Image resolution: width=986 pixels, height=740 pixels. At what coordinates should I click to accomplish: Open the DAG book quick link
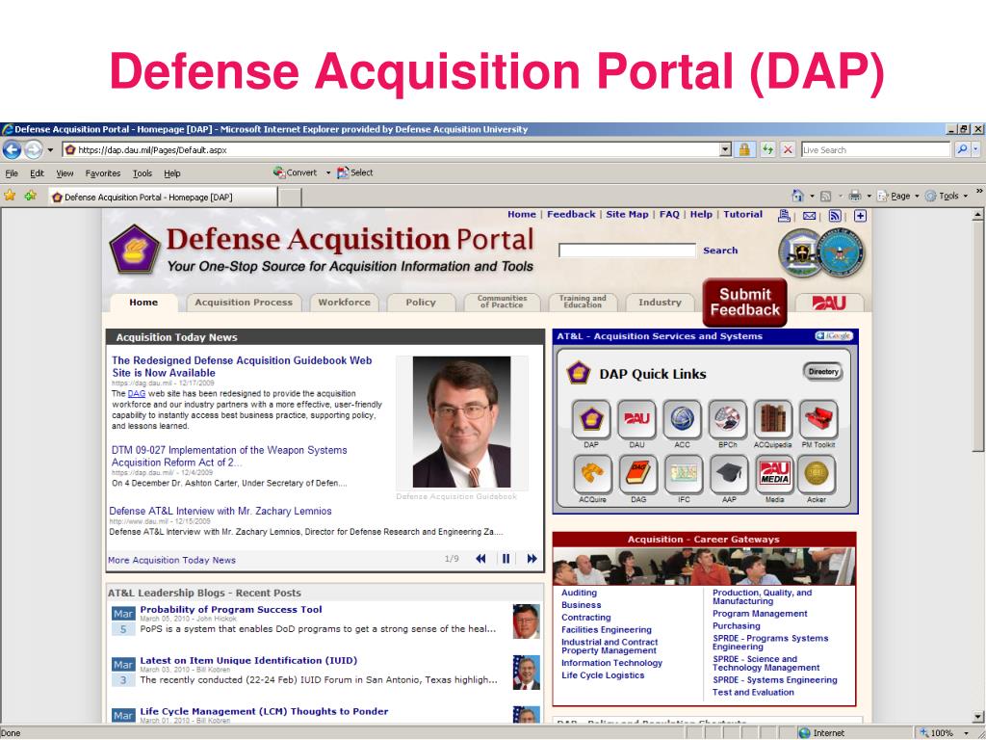coord(638,474)
